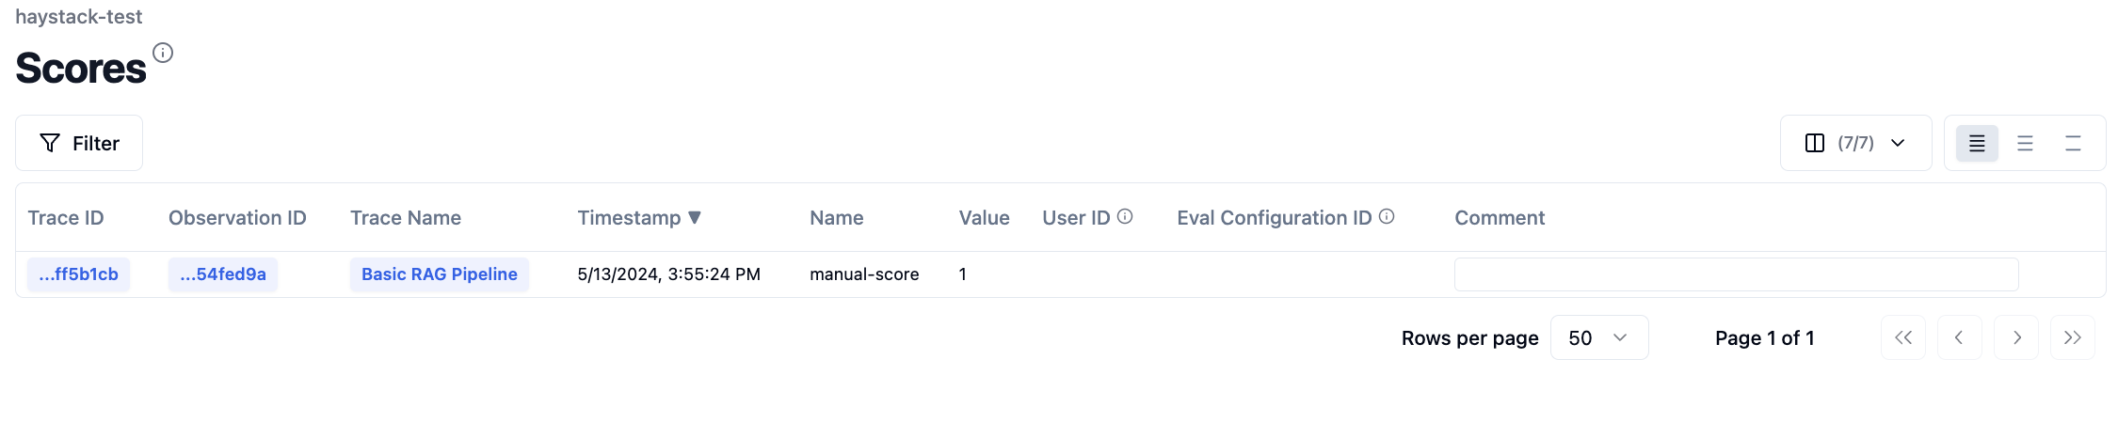Image resolution: width=2118 pixels, height=438 pixels.
Task: Open trace ID ...ff5b1cb link
Action: (79, 274)
